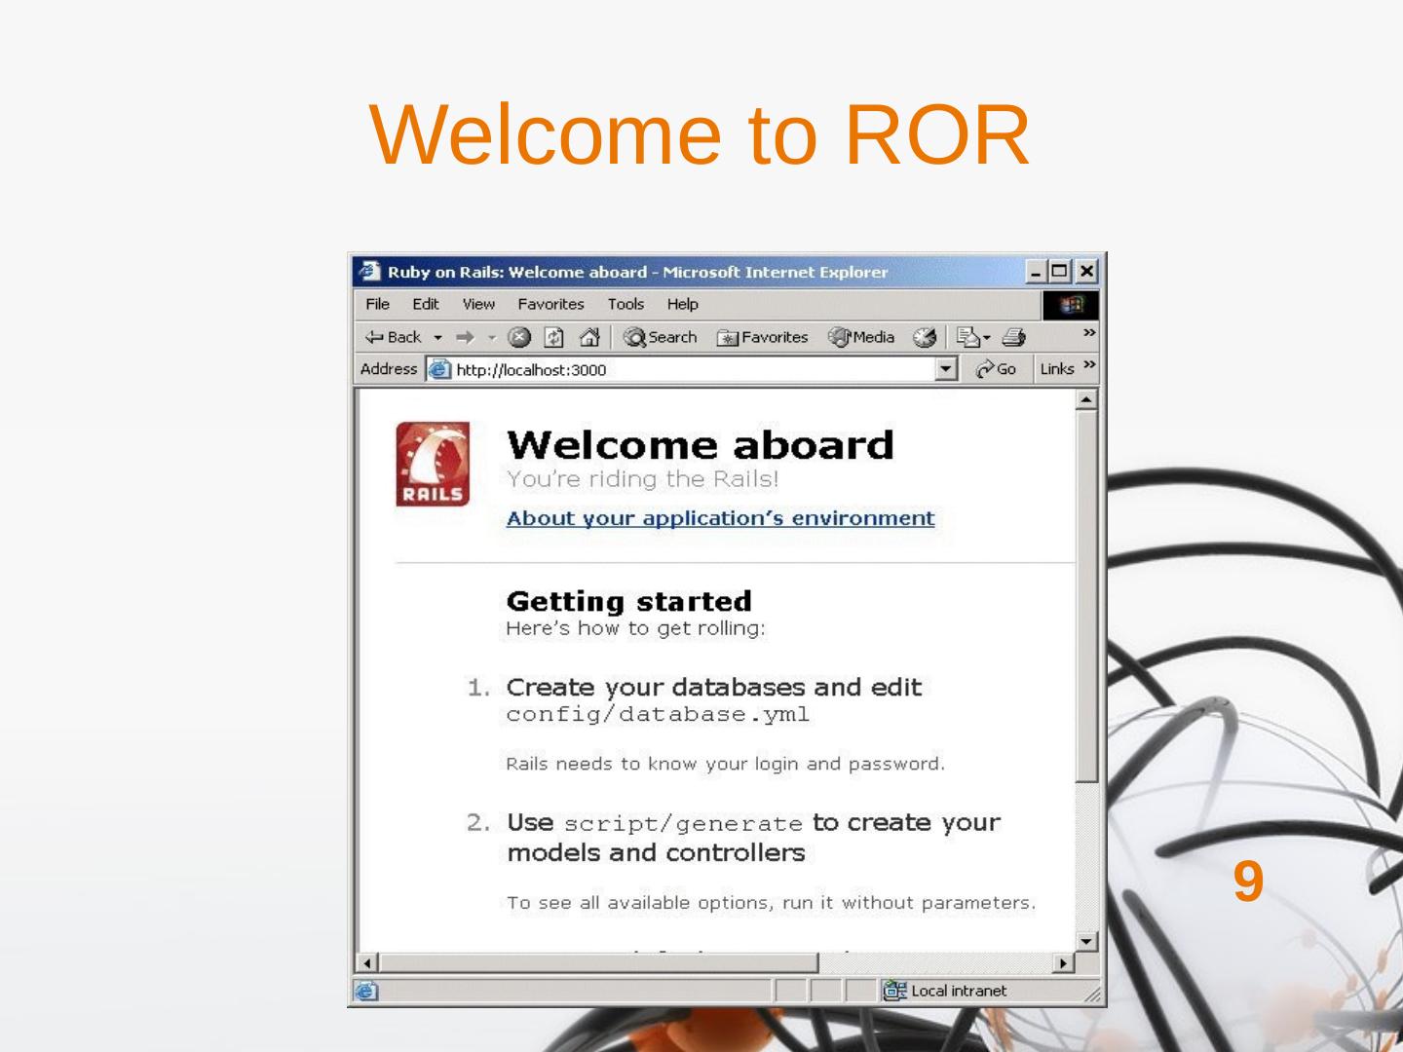Click the "config/database.yml" text
This screenshot has width=1403, height=1052.
[658, 714]
